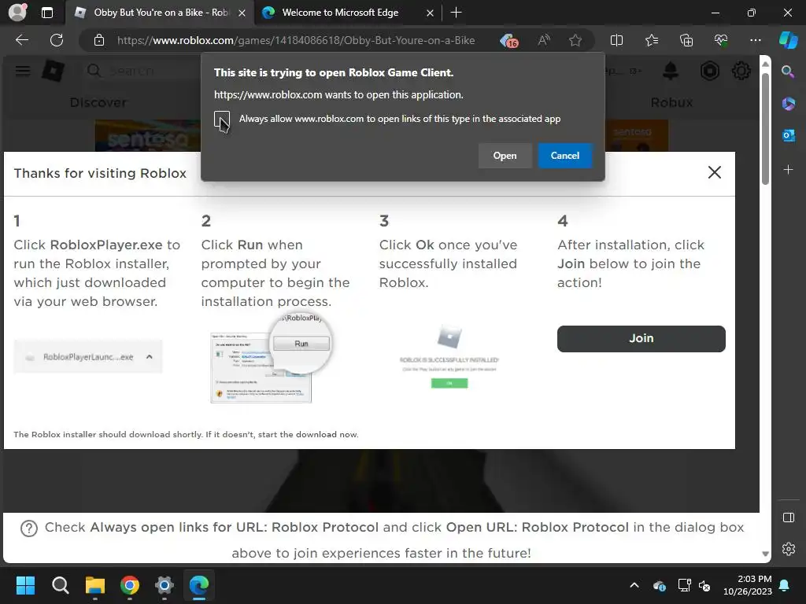This screenshot has height=604, width=806.
Task: View site information lock icon
Action: (99, 40)
